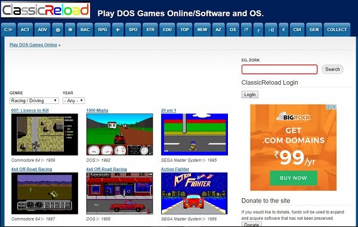
Task: Click the 007: Licence to Kill thumbnail
Action: [x=45, y=134]
